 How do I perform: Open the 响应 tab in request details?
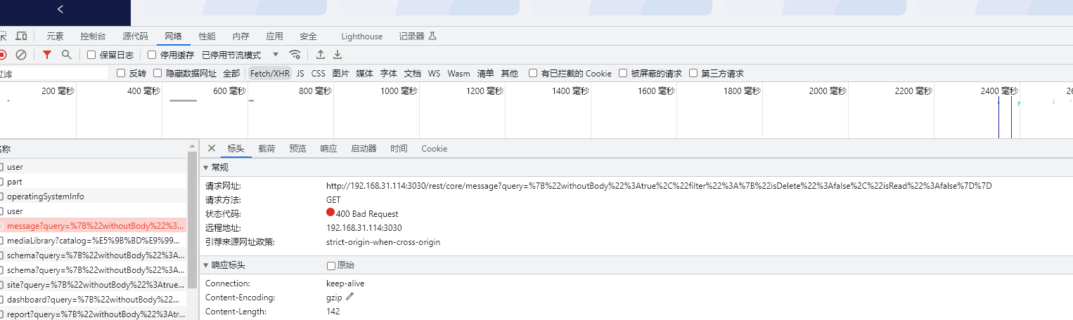(328, 149)
